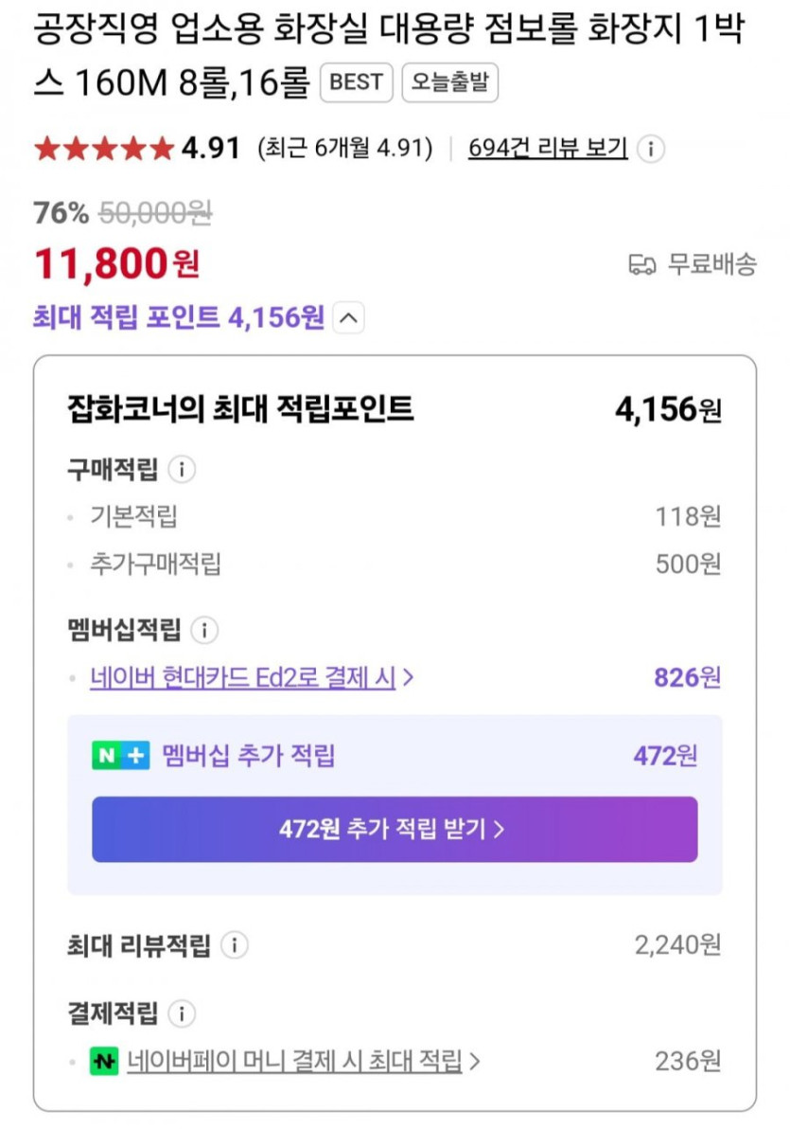This screenshot has width=790, height=1129.
Task: Click the N+ membership badge icon
Action: [x=120, y=756]
